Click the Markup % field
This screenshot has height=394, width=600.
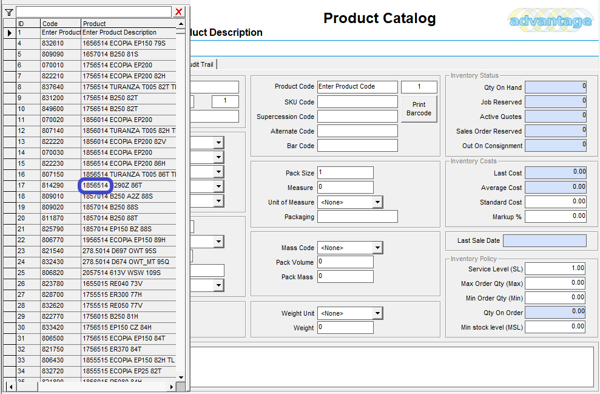pos(555,216)
